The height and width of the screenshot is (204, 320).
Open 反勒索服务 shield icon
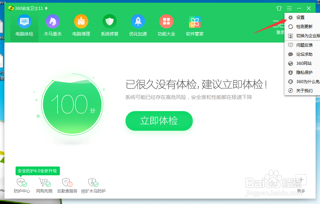point(67,182)
